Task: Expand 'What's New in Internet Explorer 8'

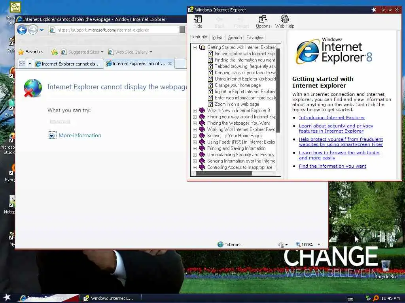Action: point(195,110)
